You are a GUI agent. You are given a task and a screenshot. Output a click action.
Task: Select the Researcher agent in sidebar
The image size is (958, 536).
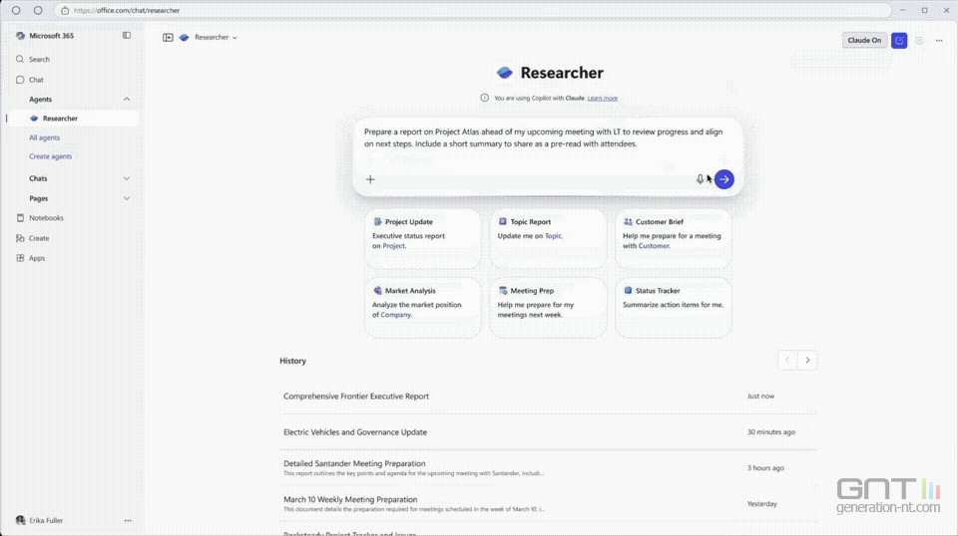click(72, 119)
